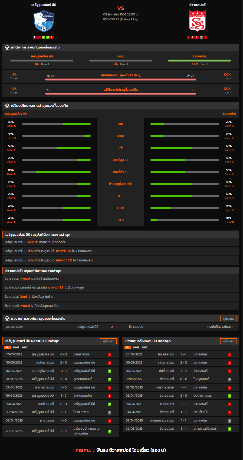Click the HT X comparison row label

tap(120, 208)
